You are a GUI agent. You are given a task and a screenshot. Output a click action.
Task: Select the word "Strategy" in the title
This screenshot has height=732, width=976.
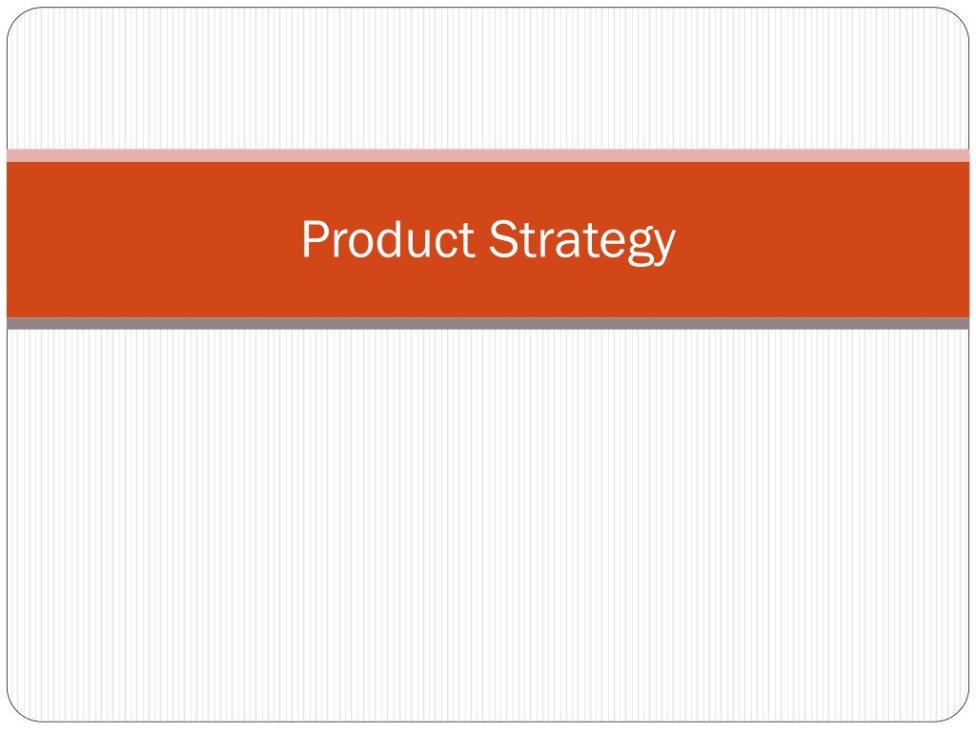(x=582, y=241)
